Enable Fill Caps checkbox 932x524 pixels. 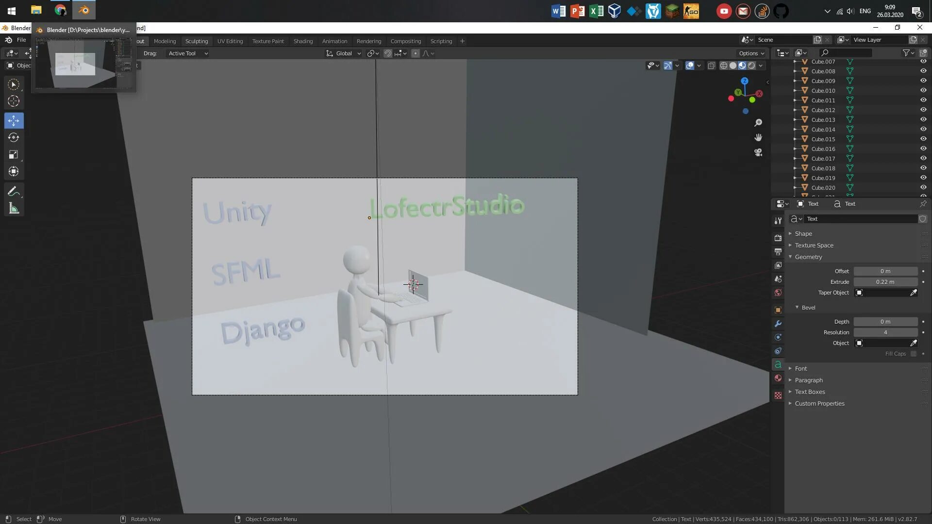pos(914,354)
